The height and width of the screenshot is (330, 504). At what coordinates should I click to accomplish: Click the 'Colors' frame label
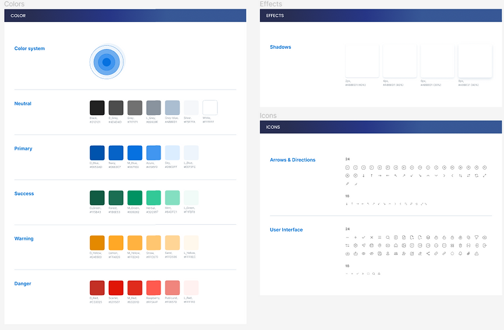pos(14,4)
